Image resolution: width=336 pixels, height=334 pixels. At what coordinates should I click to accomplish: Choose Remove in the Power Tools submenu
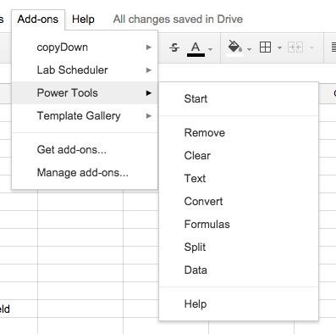[239, 133]
